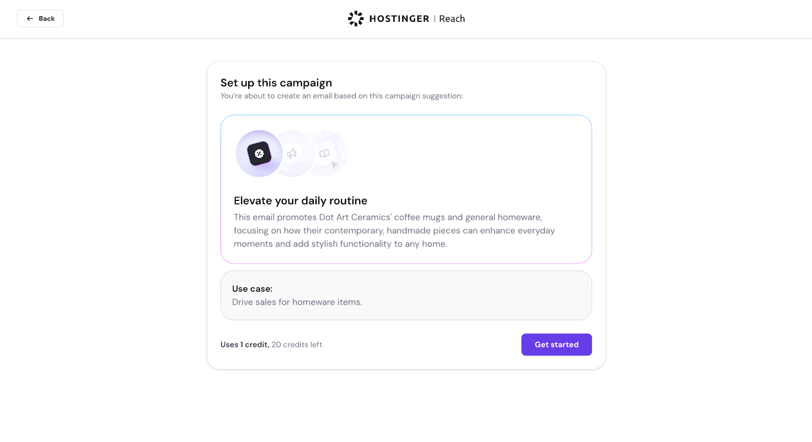Go back using the Back button label
The height and width of the screenshot is (442, 812).
[47, 19]
